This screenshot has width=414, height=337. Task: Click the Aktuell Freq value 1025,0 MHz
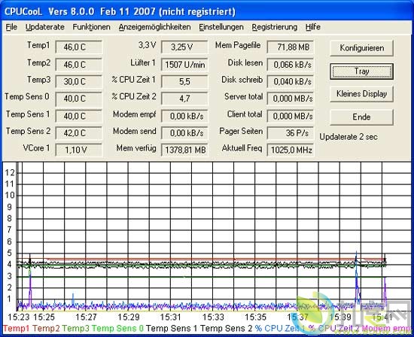click(290, 150)
